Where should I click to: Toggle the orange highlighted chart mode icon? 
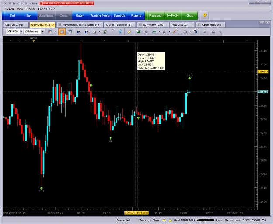[62, 32]
